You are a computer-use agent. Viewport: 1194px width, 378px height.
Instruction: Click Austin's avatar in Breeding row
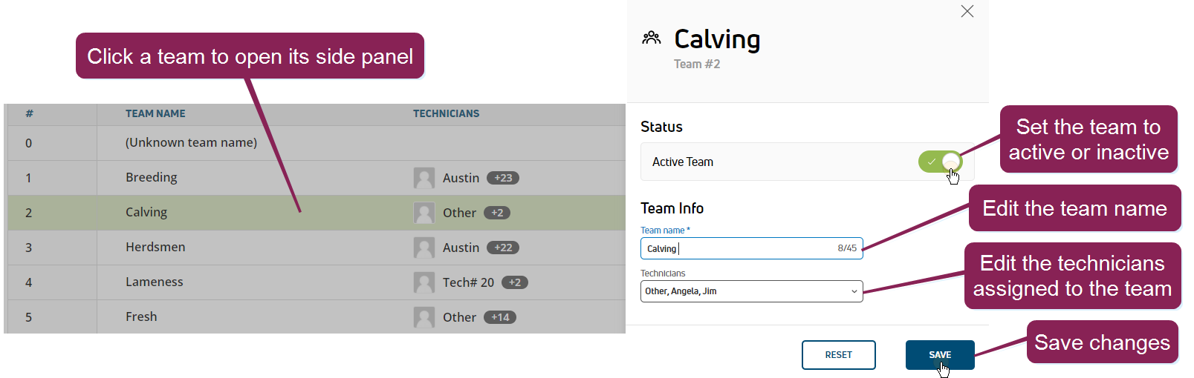[424, 178]
